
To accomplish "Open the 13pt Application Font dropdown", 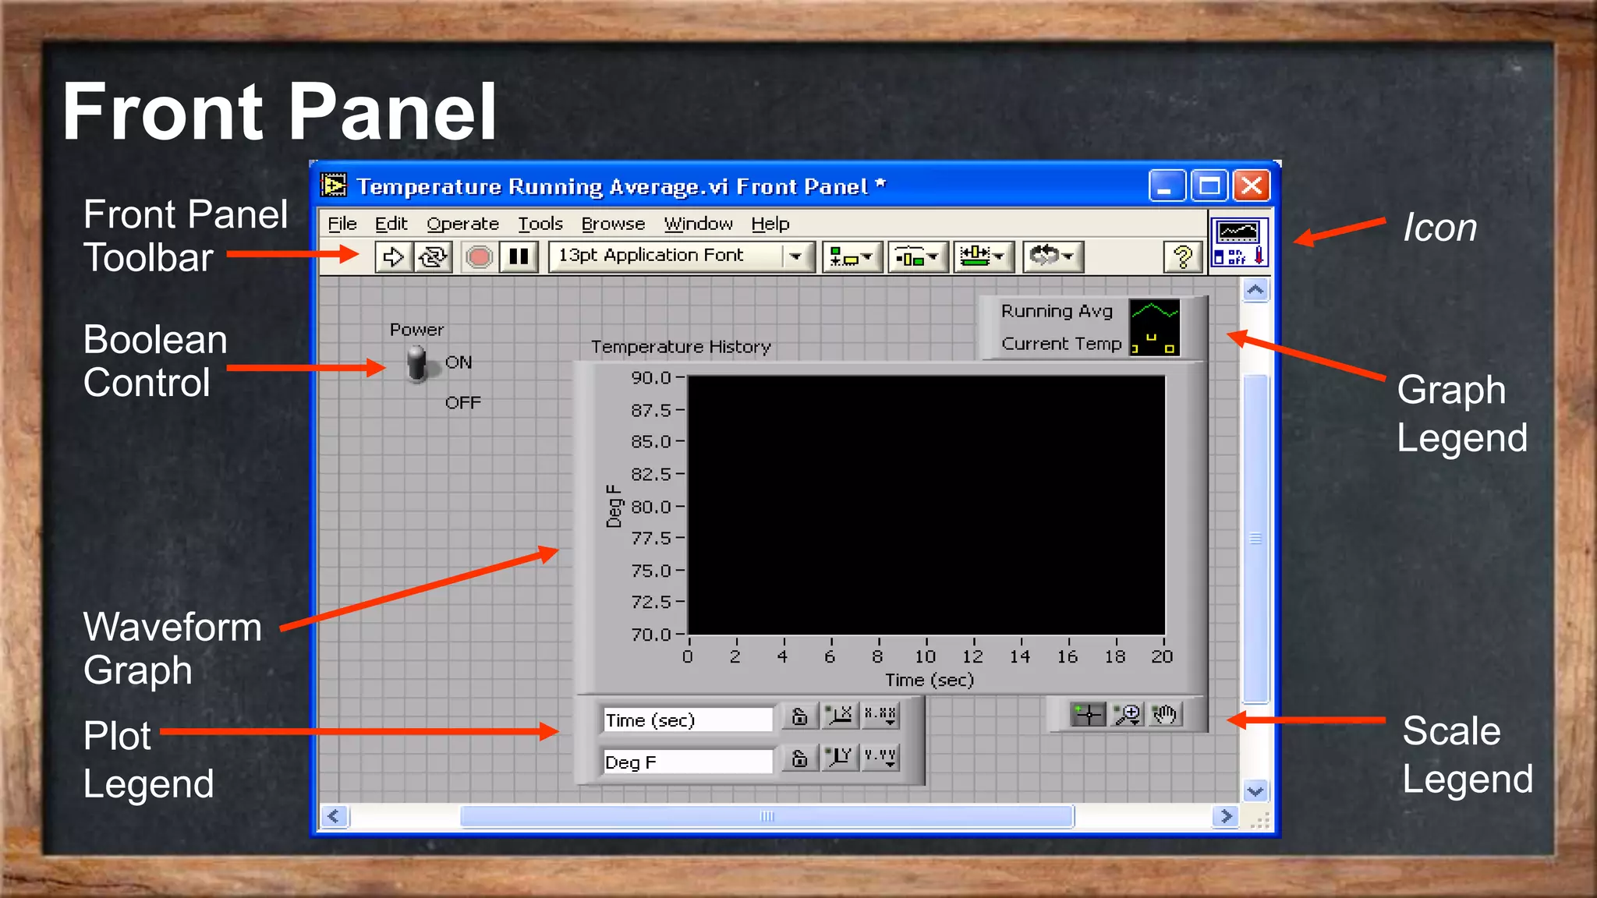I will click(x=682, y=256).
